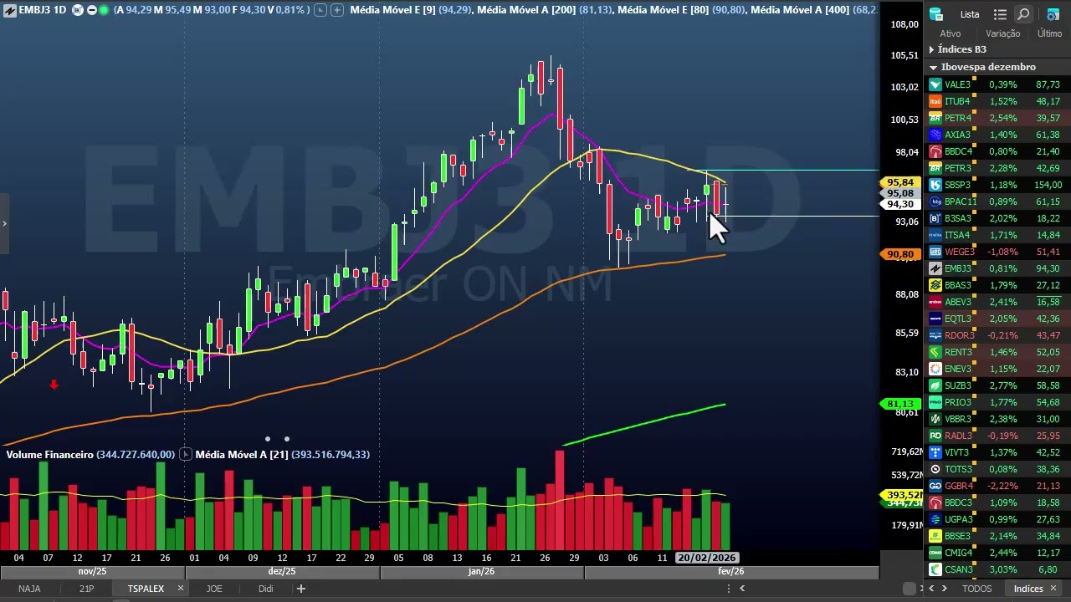Switch to the Didi workspace tab
1071x602 pixels.
tap(265, 589)
